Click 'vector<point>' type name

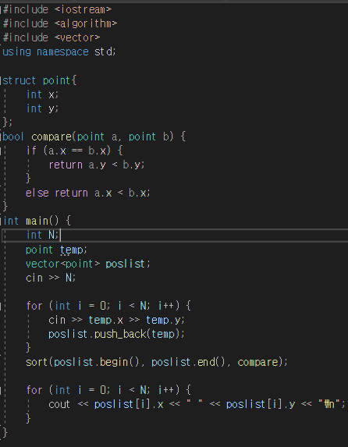click(62, 264)
